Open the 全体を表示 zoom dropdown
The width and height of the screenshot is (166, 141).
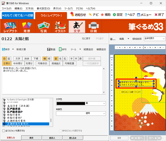[154, 39]
